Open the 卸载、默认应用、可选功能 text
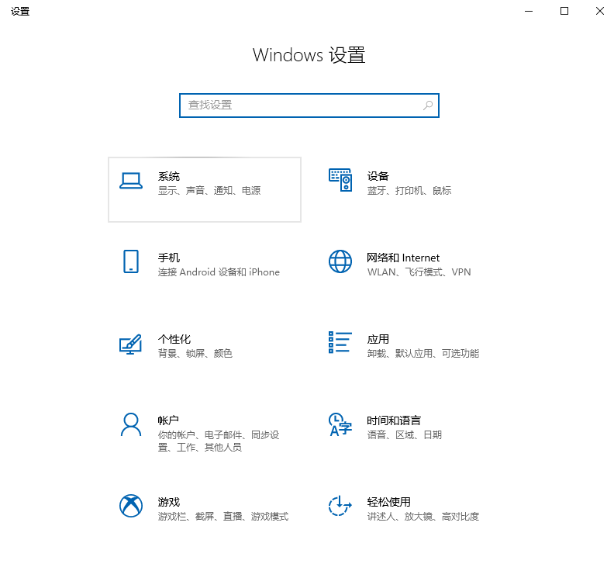Image resolution: width=614 pixels, height=564 pixels. click(x=423, y=354)
